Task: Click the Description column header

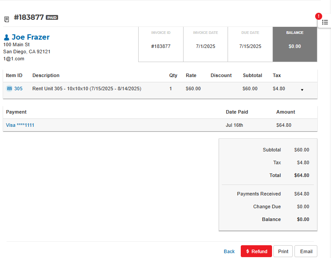Action: click(46, 75)
